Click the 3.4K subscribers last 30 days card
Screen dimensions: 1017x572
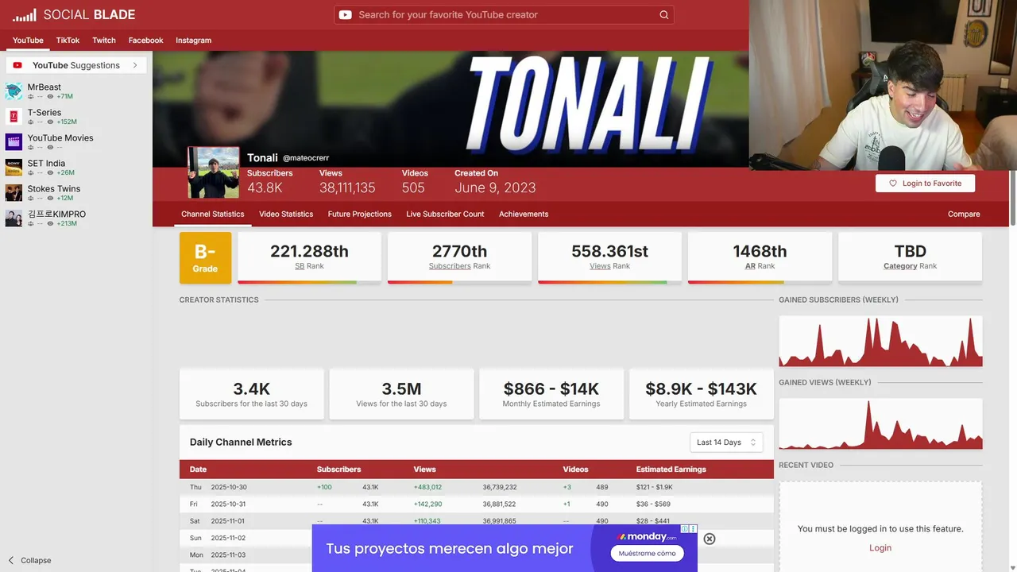point(251,394)
